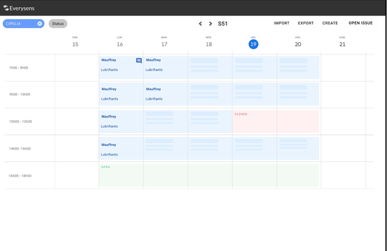Open Mauffrey booking Tuesday 7h00 - 9h00

[x=165, y=67]
